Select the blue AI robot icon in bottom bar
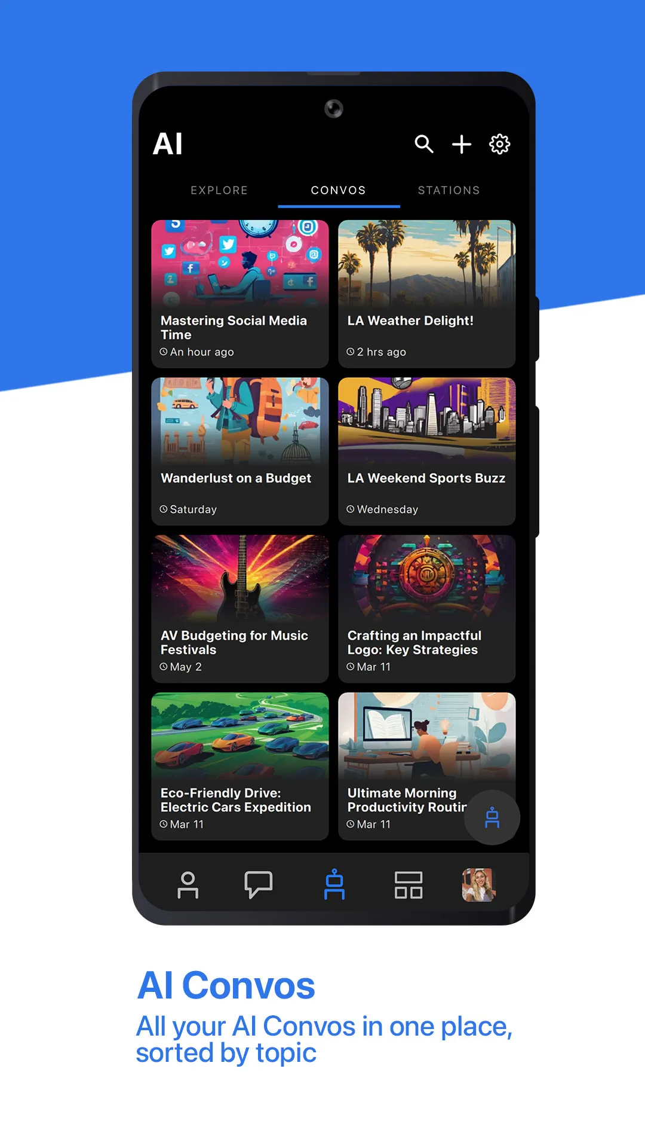645x1148 pixels. [334, 884]
